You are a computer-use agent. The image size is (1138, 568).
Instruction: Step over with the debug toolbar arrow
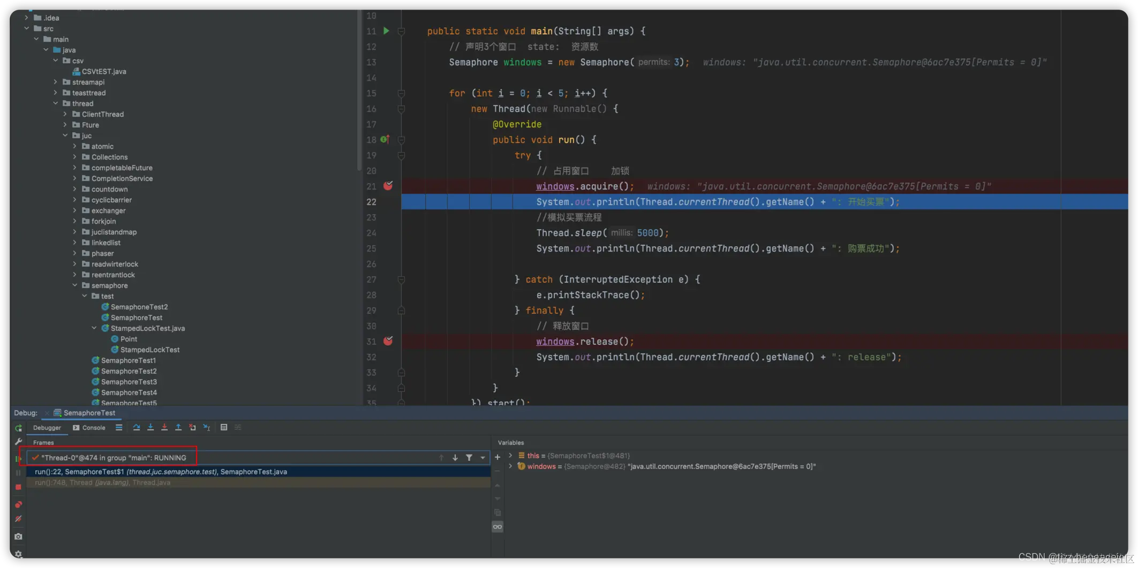tap(137, 427)
